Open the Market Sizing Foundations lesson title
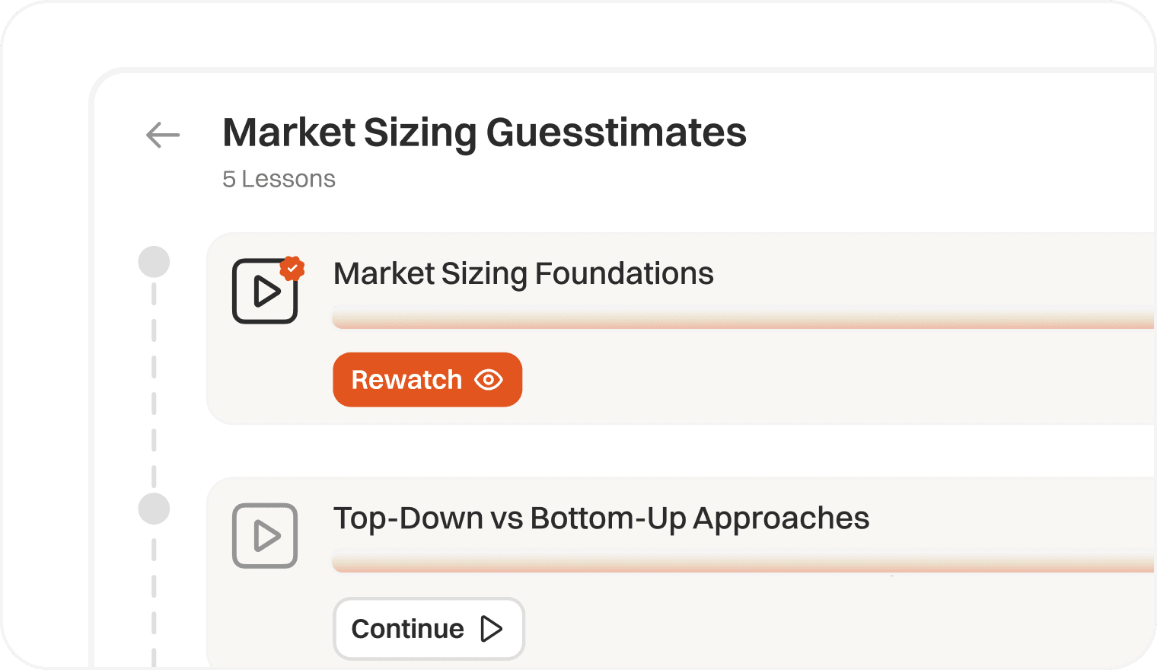Image resolution: width=1157 pixels, height=670 pixels. [x=523, y=273]
